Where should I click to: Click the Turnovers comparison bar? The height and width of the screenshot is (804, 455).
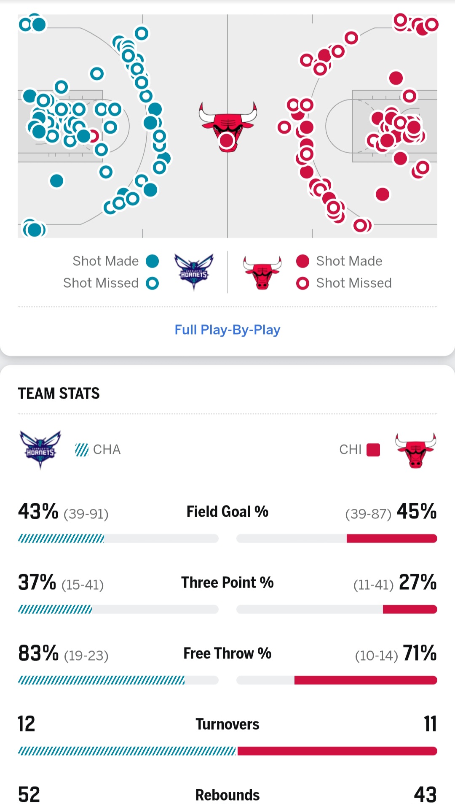tap(227, 751)
